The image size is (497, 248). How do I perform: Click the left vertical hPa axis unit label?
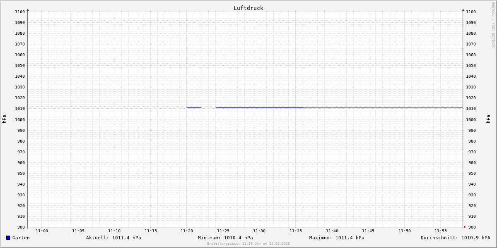4,119
